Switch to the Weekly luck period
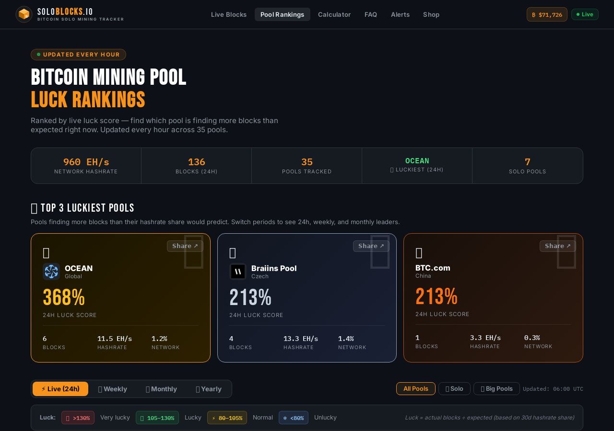 coord(112,389)
